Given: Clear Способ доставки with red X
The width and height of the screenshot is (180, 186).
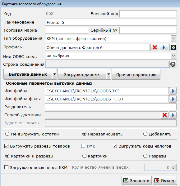Looking at the screenshot, I should (x=165, y=115).
